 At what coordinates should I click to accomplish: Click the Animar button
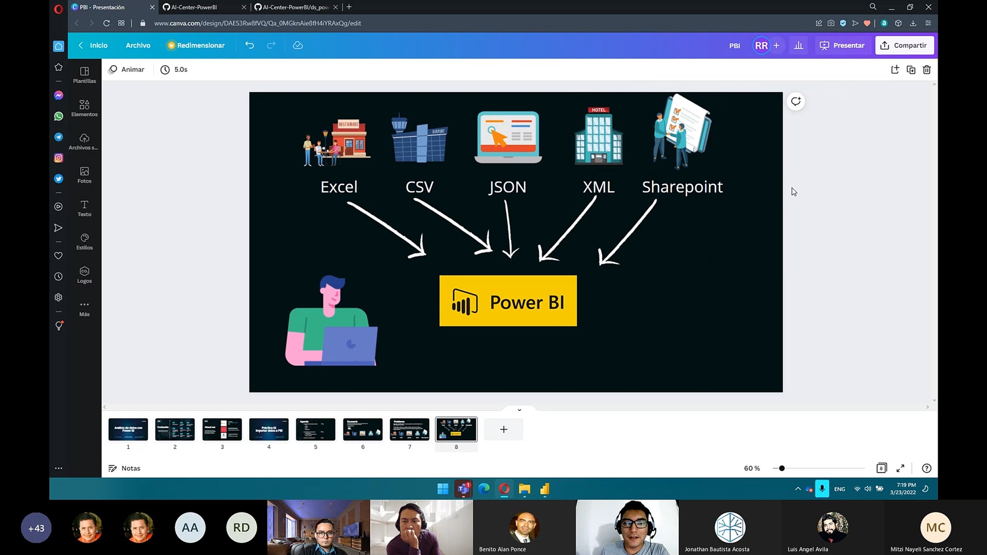(127, 69)
